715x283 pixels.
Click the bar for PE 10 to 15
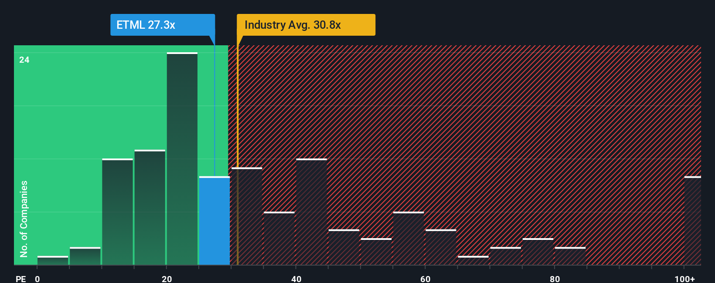(x=118, y=212)
